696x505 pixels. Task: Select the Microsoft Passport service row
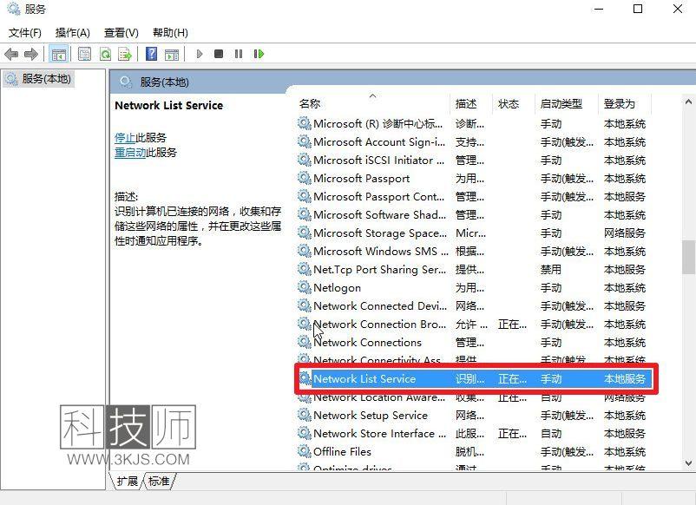point(473,179)
